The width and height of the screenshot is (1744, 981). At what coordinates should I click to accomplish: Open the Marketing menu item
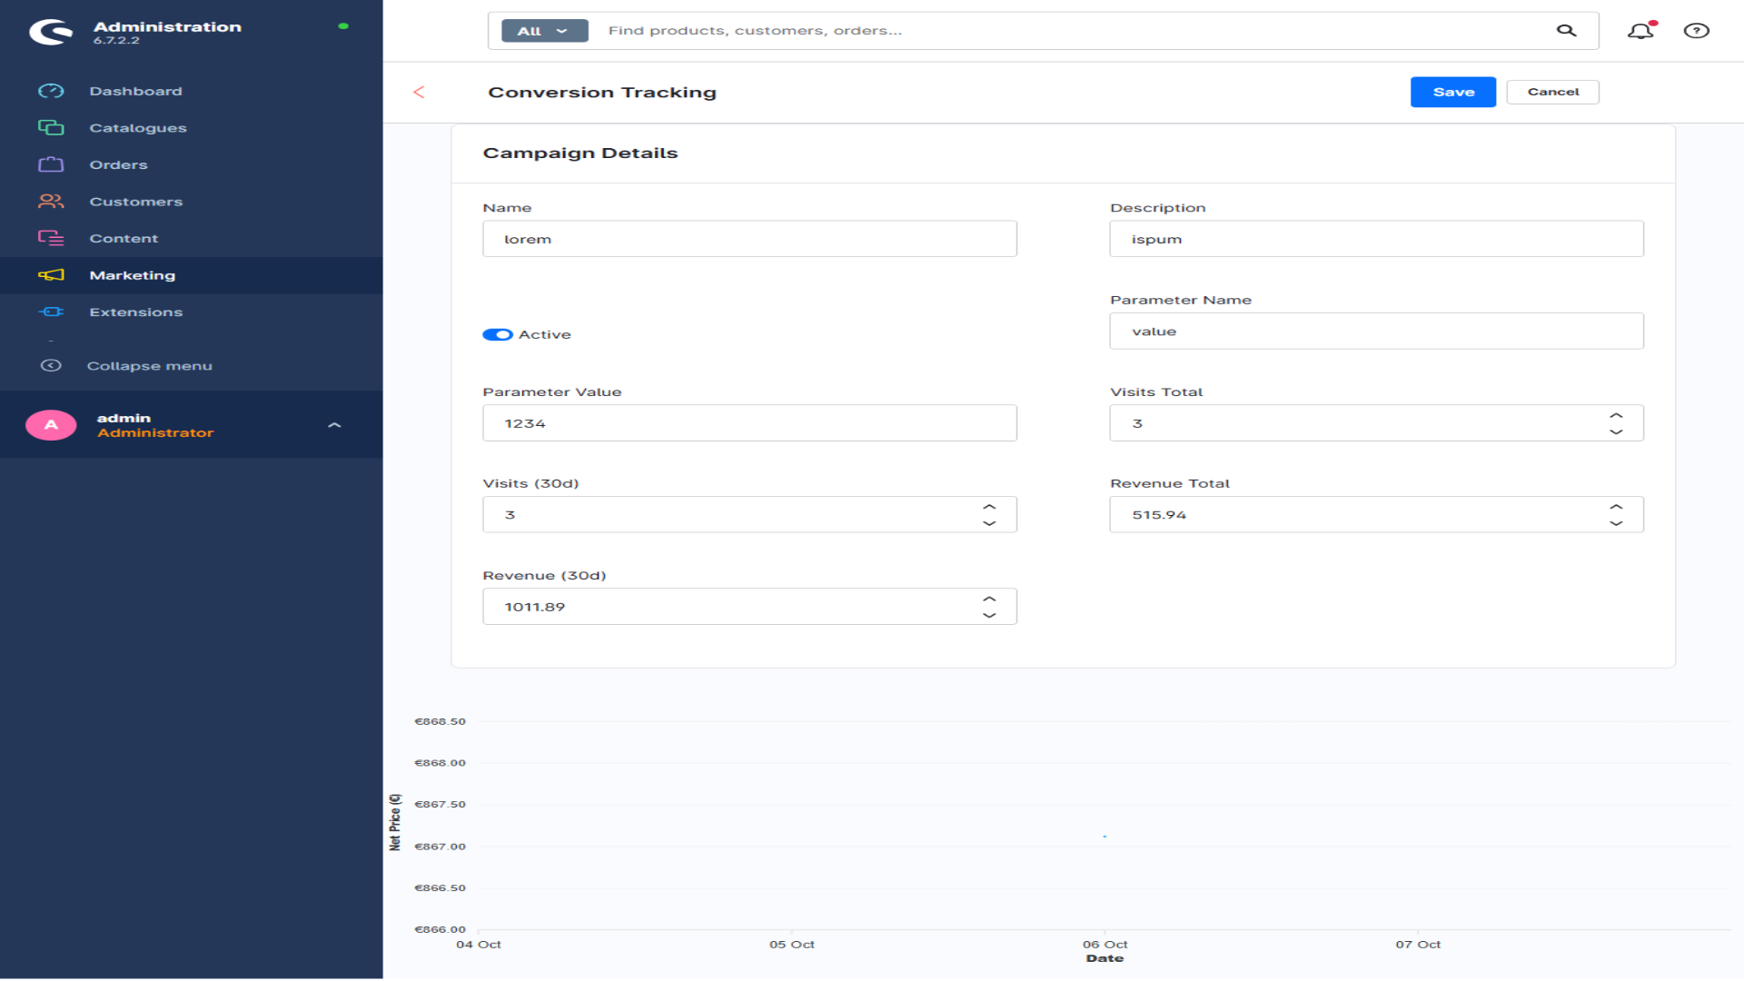pos(133,275)
